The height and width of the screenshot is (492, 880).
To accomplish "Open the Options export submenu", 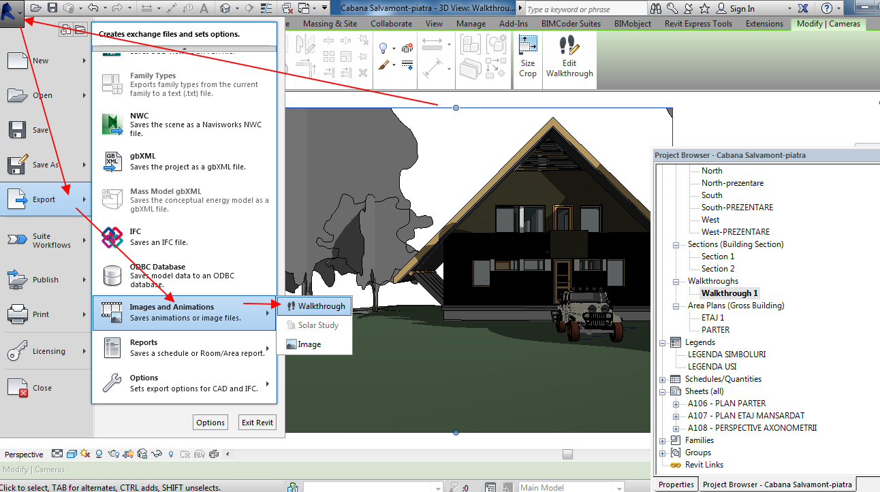I will point(185,383).
